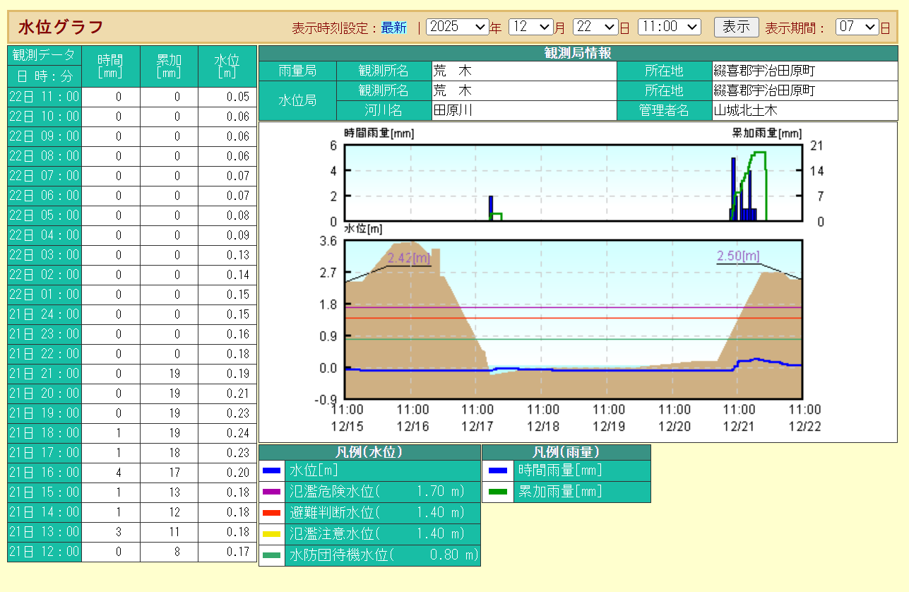Click the 2.50[m] bank height label
The image size is (909, 592).
click(x=738, y=256)
